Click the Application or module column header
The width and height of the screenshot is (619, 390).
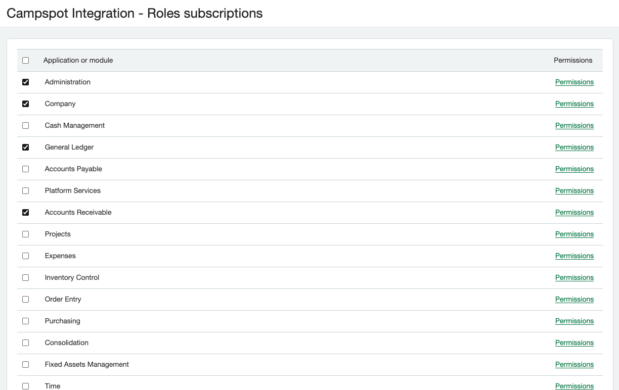click(78, 60)
